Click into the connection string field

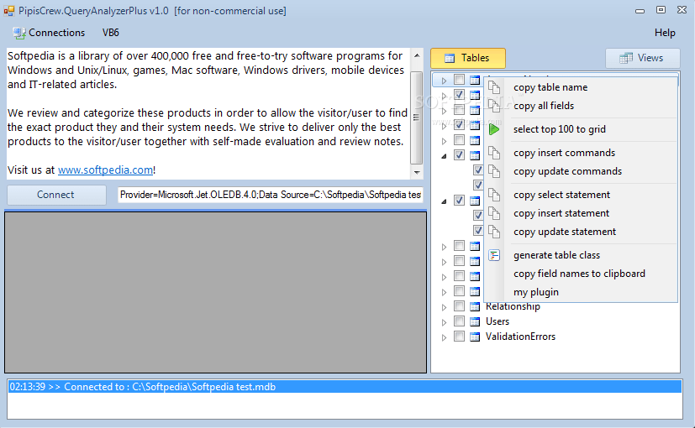(271, 195)
